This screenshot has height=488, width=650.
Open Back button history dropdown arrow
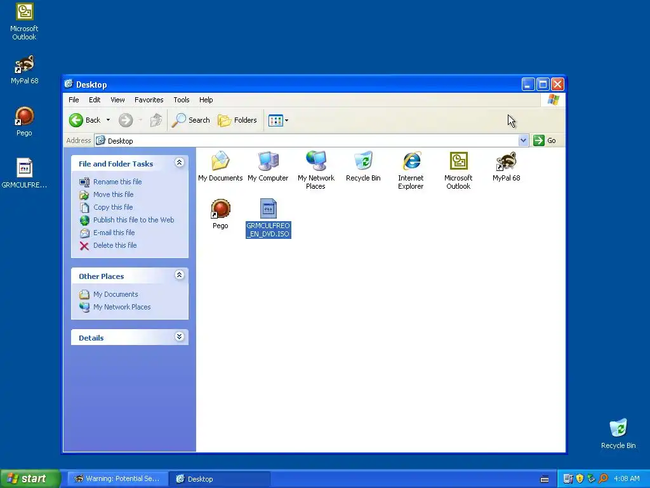(108, 120)
